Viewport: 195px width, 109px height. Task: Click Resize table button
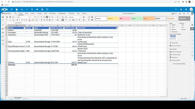coord(174,43)
